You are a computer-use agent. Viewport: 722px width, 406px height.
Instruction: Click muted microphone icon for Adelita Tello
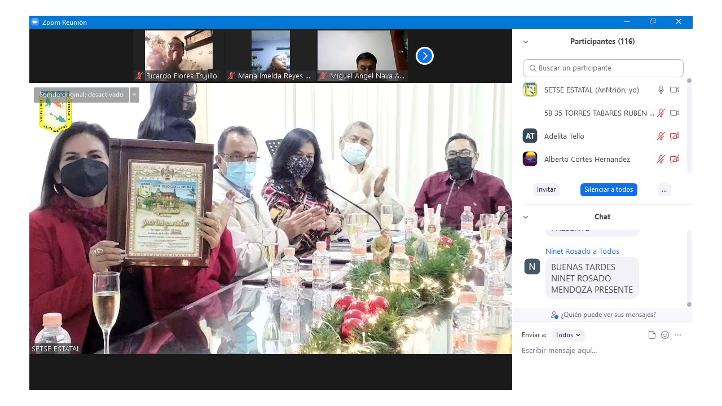click(x=661, y=136)
